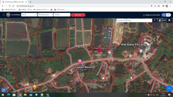This screenshot has width=173, height=97.
Task: Click the red parcel location pin
Action: point(99,51)
